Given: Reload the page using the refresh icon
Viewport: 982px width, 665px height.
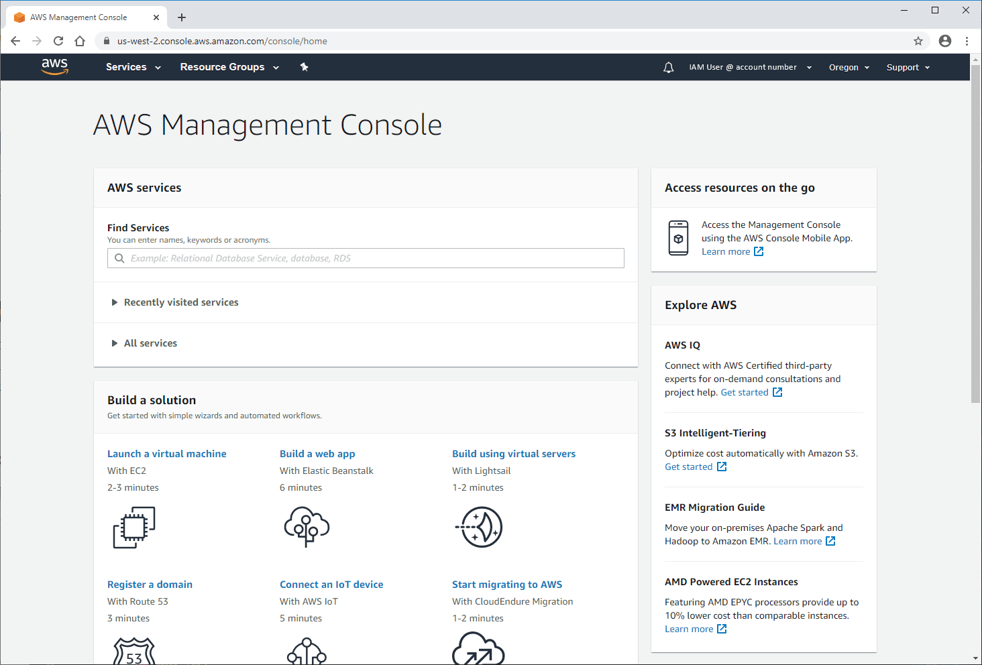Looking at the screenshot, I should point(58,41).
